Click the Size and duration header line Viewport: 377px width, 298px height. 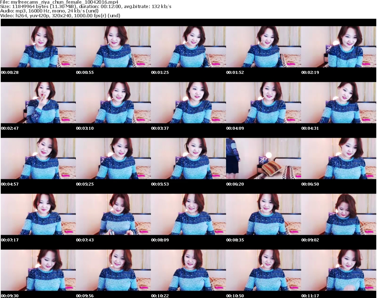85,7
